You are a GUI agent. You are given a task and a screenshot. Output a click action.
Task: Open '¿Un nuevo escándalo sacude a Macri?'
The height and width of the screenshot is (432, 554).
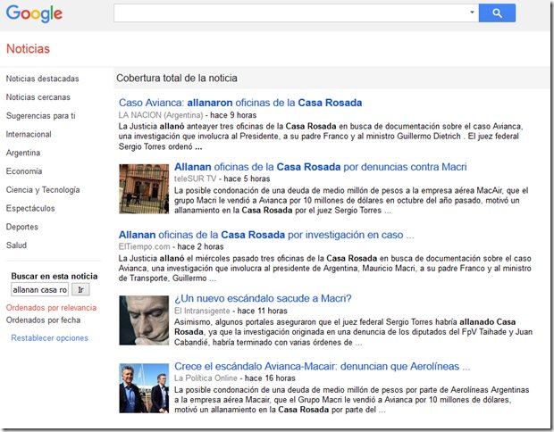pyautogui.click(x=263, y=299)
